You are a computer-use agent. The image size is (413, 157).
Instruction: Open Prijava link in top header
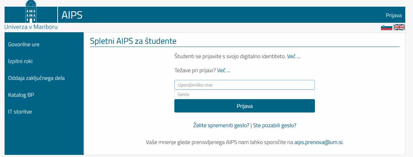click(x=394, y=15)
